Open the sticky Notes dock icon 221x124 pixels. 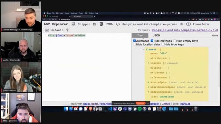pos(154,109)
